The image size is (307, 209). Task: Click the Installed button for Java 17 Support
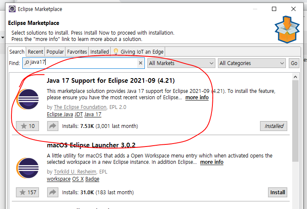point(274,126)
